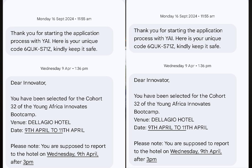The image size is (252, 168).
Task: Tap 'Venue: DELLAGIO HOTEL' text in left panel
Action: pos(41,122)
